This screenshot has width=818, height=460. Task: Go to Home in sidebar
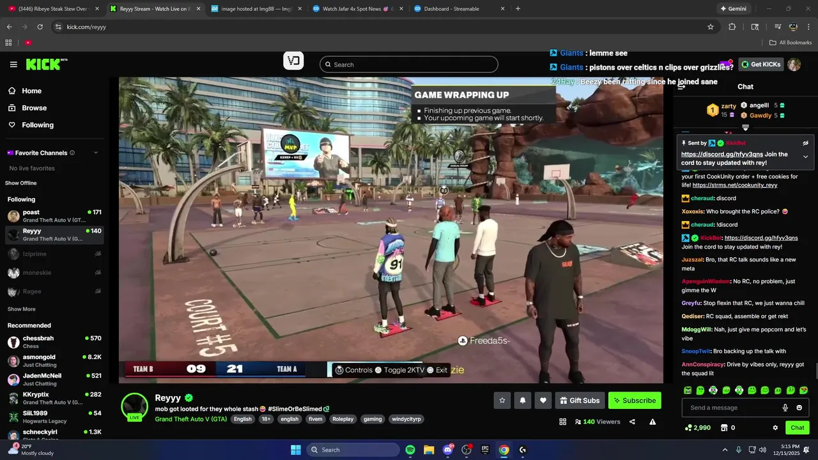(x=26, y=91)
